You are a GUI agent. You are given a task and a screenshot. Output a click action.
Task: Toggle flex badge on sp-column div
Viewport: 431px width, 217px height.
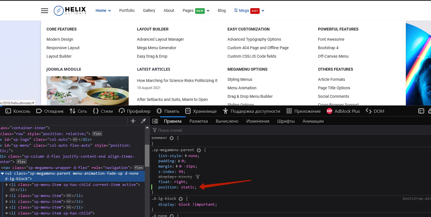tap(21, 162)
